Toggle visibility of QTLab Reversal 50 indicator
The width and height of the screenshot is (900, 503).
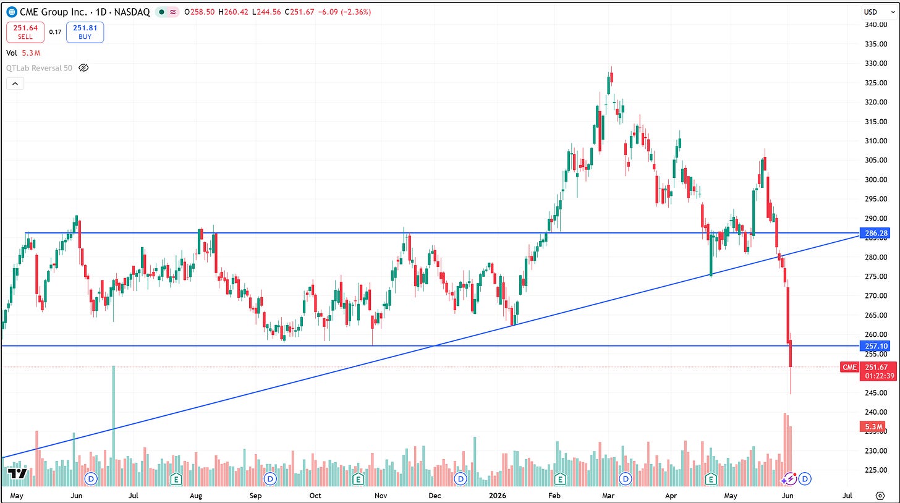[x=84, y=68]
